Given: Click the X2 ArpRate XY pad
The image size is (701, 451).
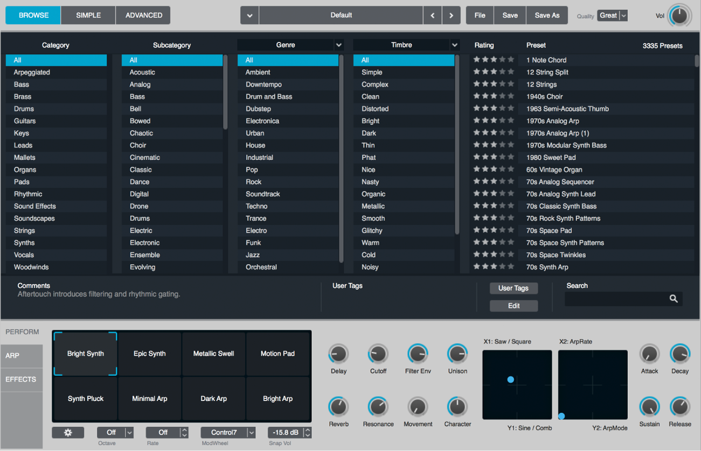Looking at the screenshot, I should (593, 385).
